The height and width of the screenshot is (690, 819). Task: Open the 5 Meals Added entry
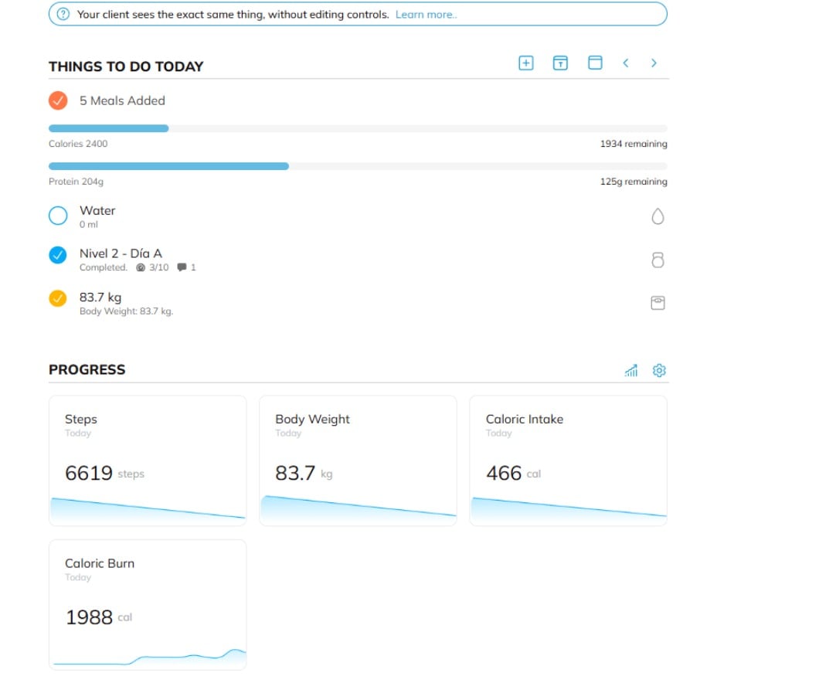click(122, 100)
